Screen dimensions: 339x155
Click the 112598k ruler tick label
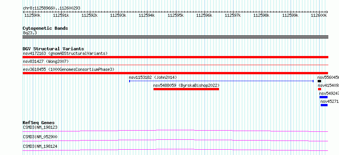click(x=261, y=15)
